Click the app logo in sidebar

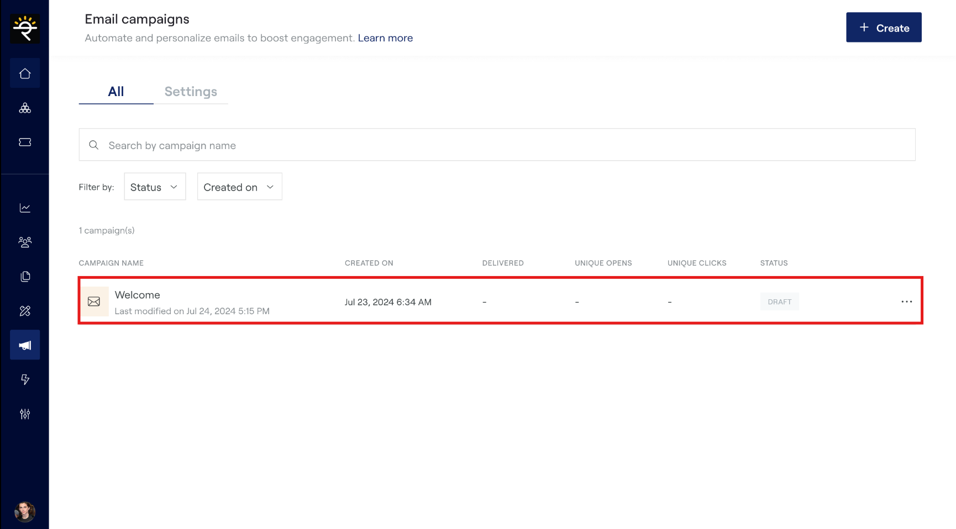coord(25,29)
